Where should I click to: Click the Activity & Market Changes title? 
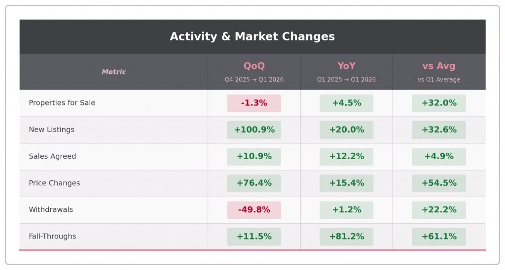click(252, 37)
